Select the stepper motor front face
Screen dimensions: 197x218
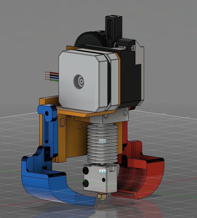79,81
